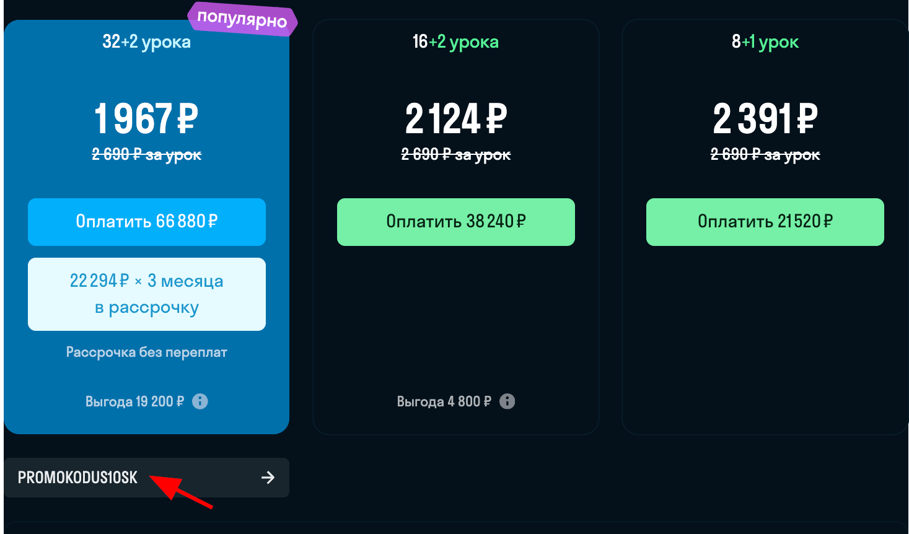Viewport: 909px width, 534px height.
Task: Select the 22 294 ₽ × 3 месяца installment option
Action: point(146,294)
